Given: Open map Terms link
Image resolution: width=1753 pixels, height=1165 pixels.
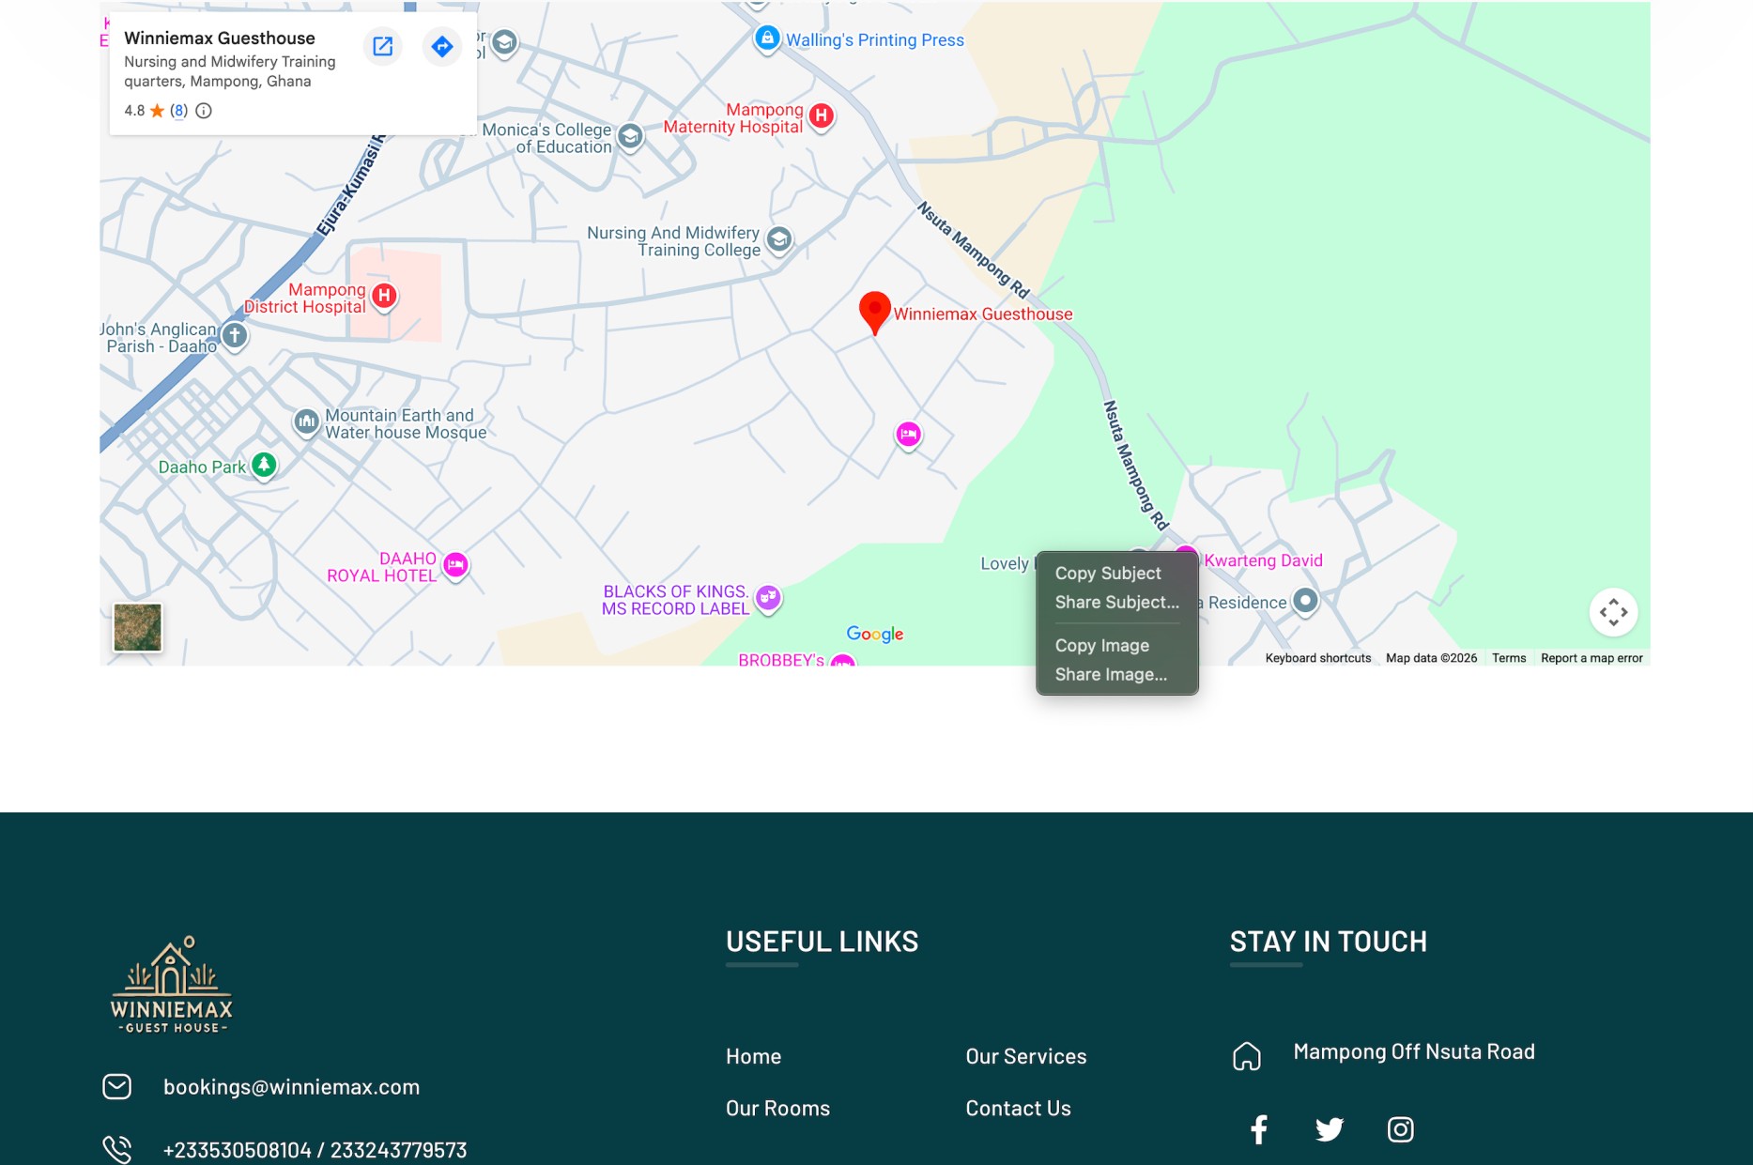Looking at the screenshot, I should tap(1509, 658).
